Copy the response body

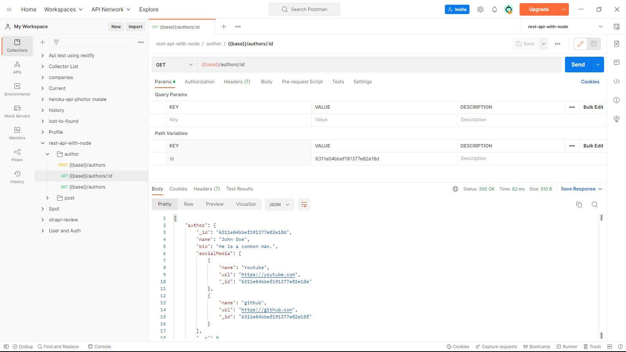(x=579, y=205)
